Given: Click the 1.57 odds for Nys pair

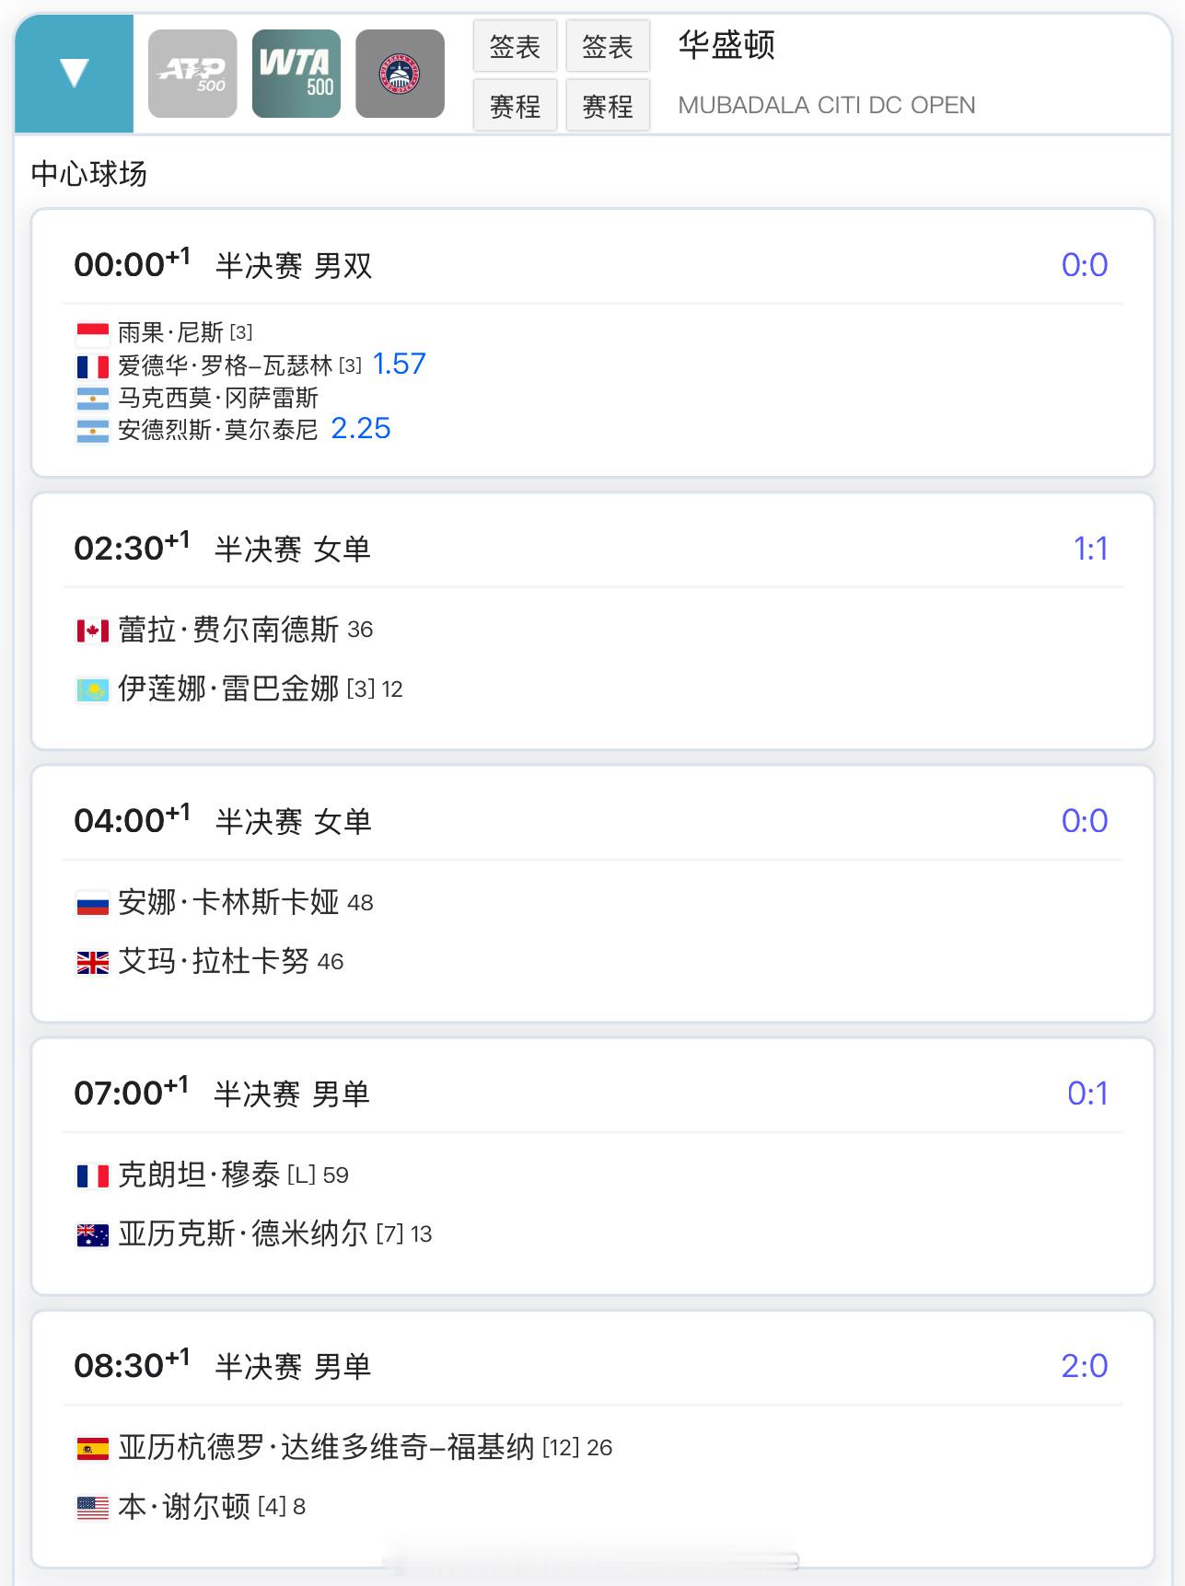Looking at the screenshot, I should pyautogui.click(x=399, y=364).
